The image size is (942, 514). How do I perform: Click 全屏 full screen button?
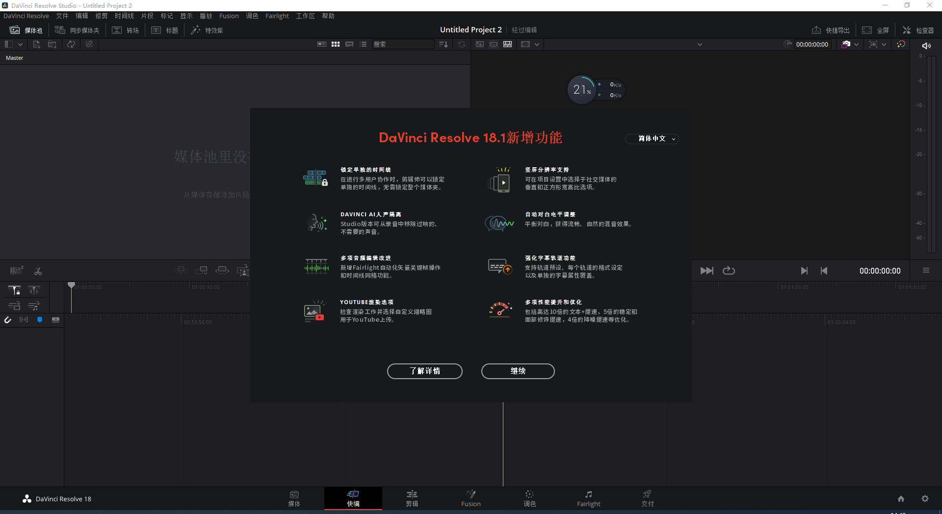tap(876, 30)
